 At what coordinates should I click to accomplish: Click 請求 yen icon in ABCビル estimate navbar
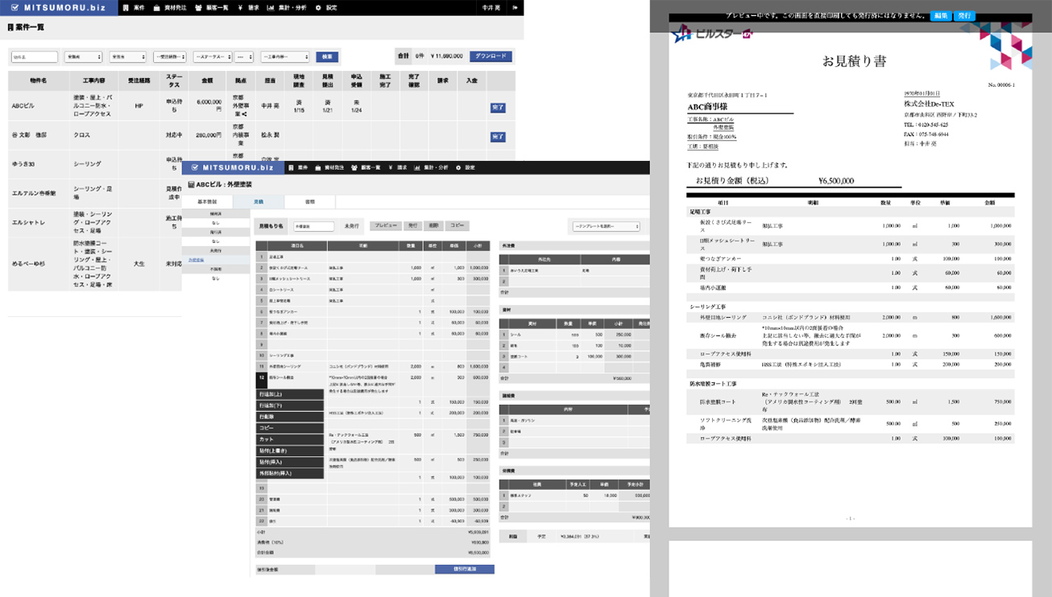(388, 167)
